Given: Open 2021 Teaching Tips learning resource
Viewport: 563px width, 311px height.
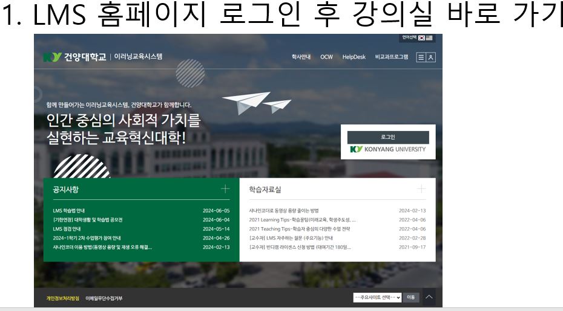Looking at the screenshot, I should [x=299, y=229].
